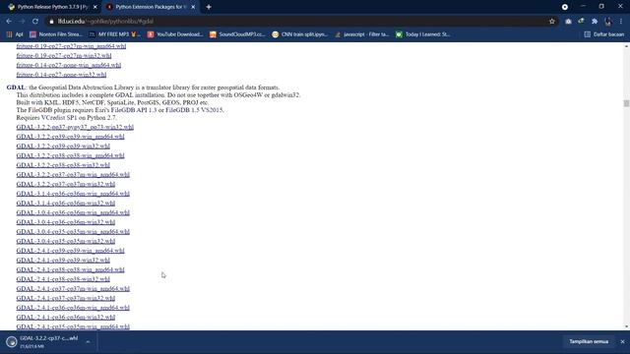Open fritzre-0.14-cp27-none-win32.whl link
Viewport: 630px width, 354px height.
[61, 75]
